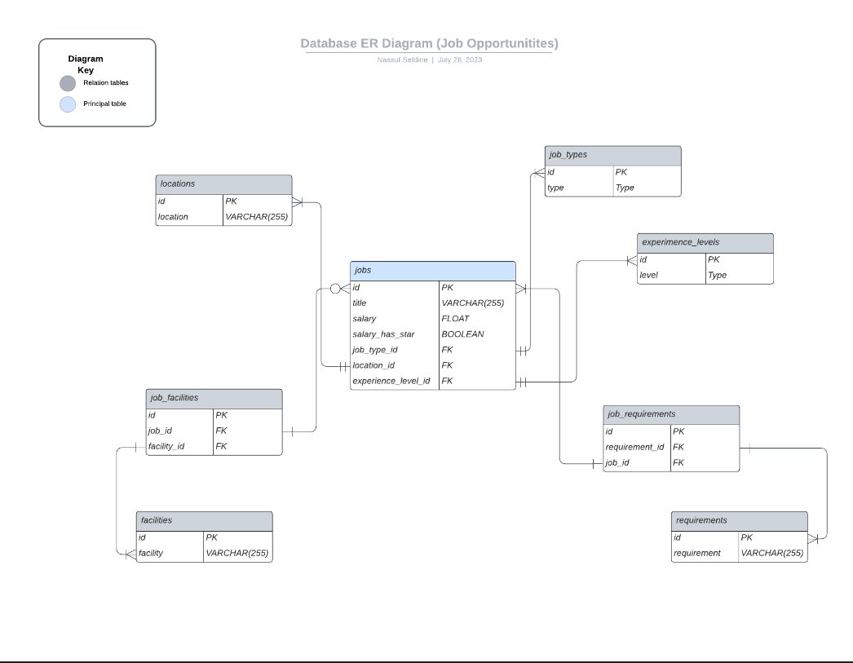Viewport: 853px width, 663px height.
Task: Click the 'Type' datatype in the job_types table
Action: [625, 188]
